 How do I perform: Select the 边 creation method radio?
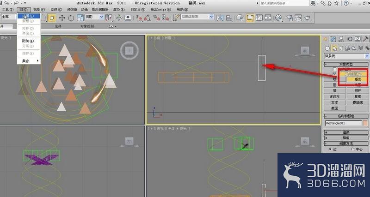(330, 149)
